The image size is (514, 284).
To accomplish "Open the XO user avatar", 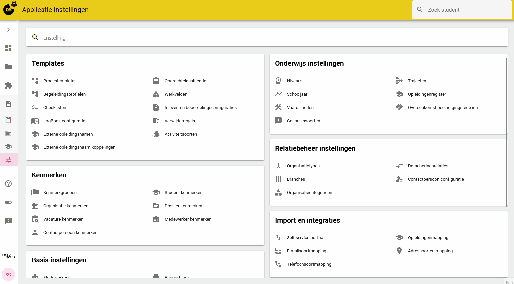I will click(8, 274).
